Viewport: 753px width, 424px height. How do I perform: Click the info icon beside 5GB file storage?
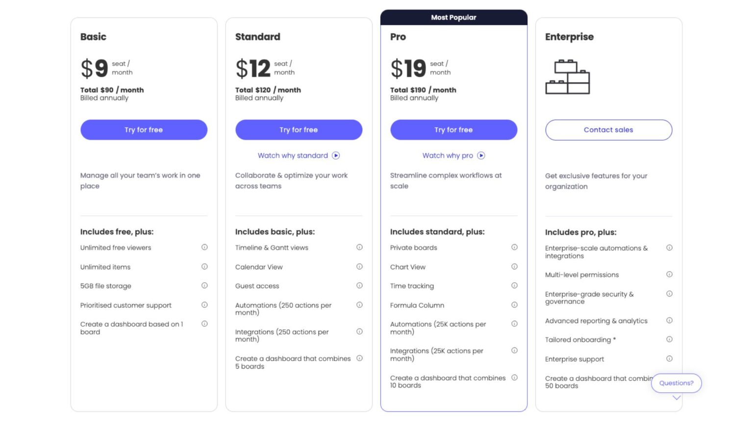[204, 285]
